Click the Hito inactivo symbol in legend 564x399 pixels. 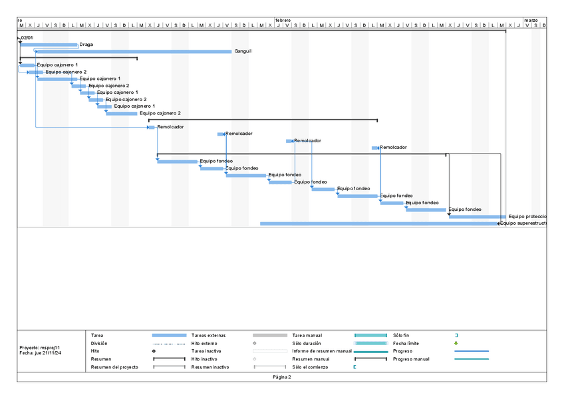point(254,359)
